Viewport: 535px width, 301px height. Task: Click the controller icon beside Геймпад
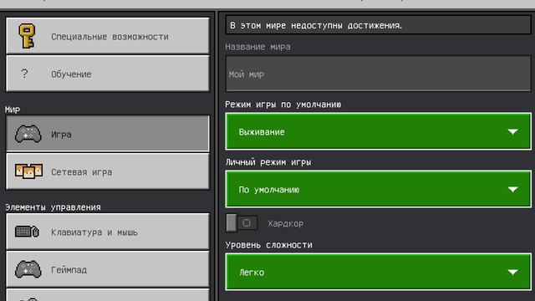coord(28,269)
